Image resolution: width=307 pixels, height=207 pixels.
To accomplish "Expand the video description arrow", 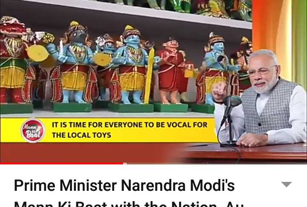I will click(x=287, y=184).
